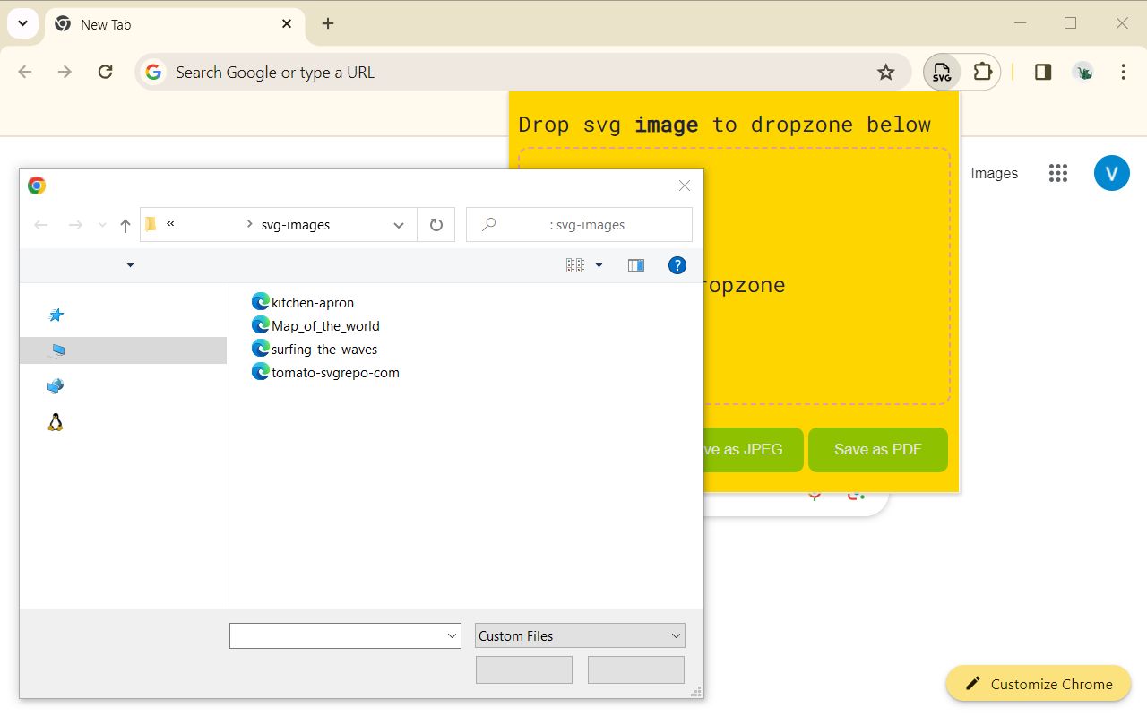
Task: Open tab search dropdown arrow
Action: 23,24
